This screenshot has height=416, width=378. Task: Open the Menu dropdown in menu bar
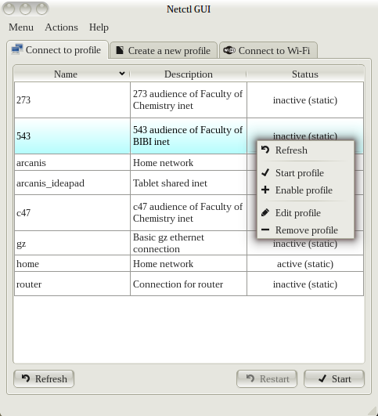21,27
